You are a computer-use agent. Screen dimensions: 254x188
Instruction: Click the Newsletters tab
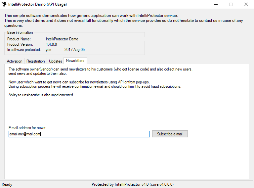pos(75,61)
